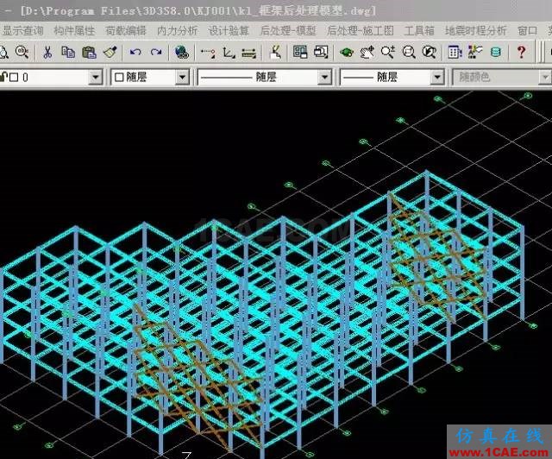Expand the long linetype 随层 dropdown arrow
This screenshot has height=459, width=552.
[x=324, y=77]
